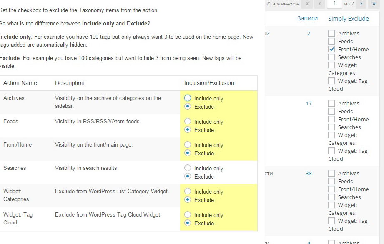The image size is (384, 244).
Task: Select Exclude for Feeds action
Action: pyautogui.click(x=188, y=130)
